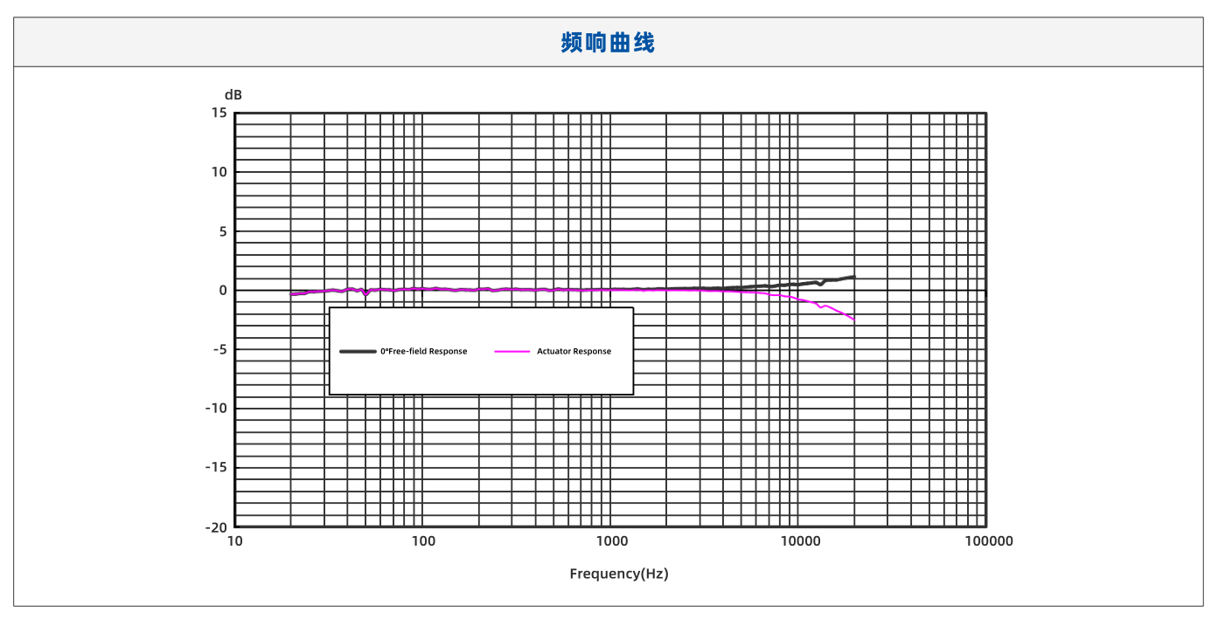Select the Actuator Response legend label
Image resolution: width=1218 pixels, height=619 pixels.
coord(574,352)
